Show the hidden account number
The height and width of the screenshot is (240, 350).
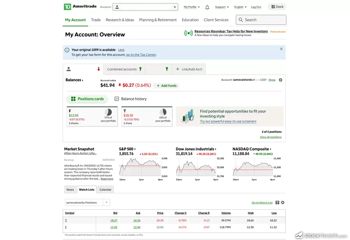272,80
